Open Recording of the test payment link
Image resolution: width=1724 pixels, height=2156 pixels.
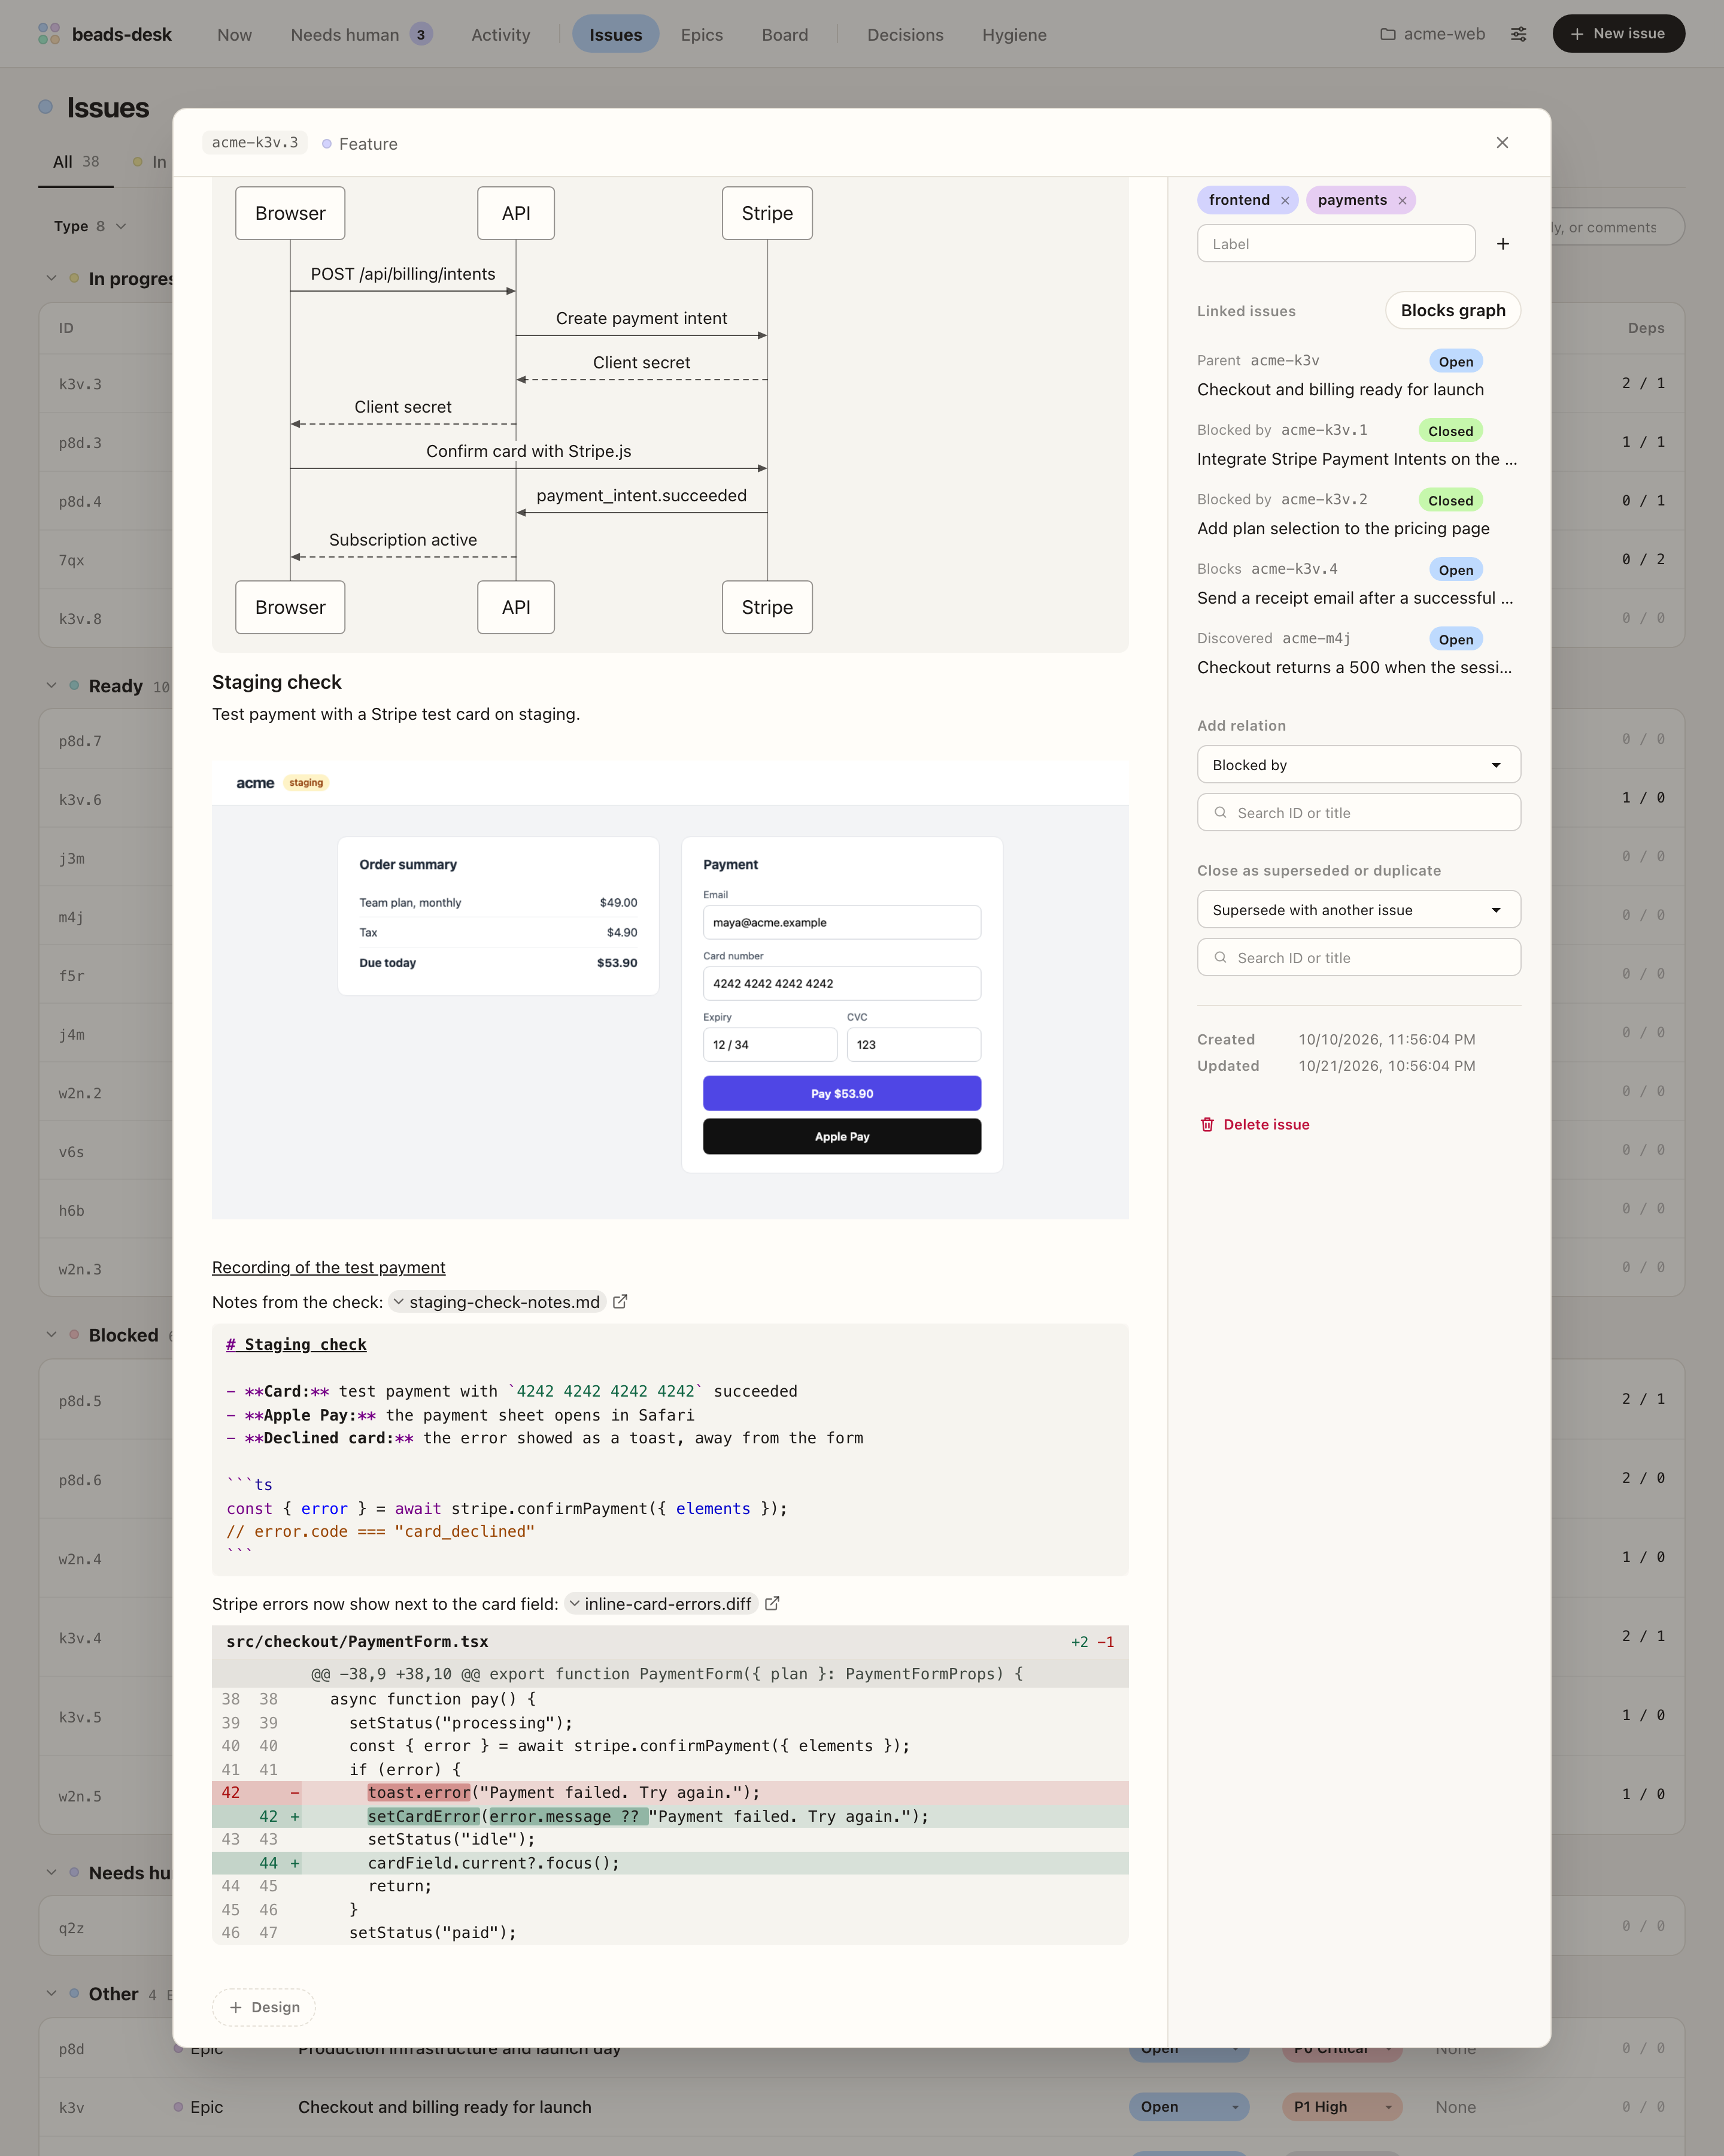[x=328, y=1267]
